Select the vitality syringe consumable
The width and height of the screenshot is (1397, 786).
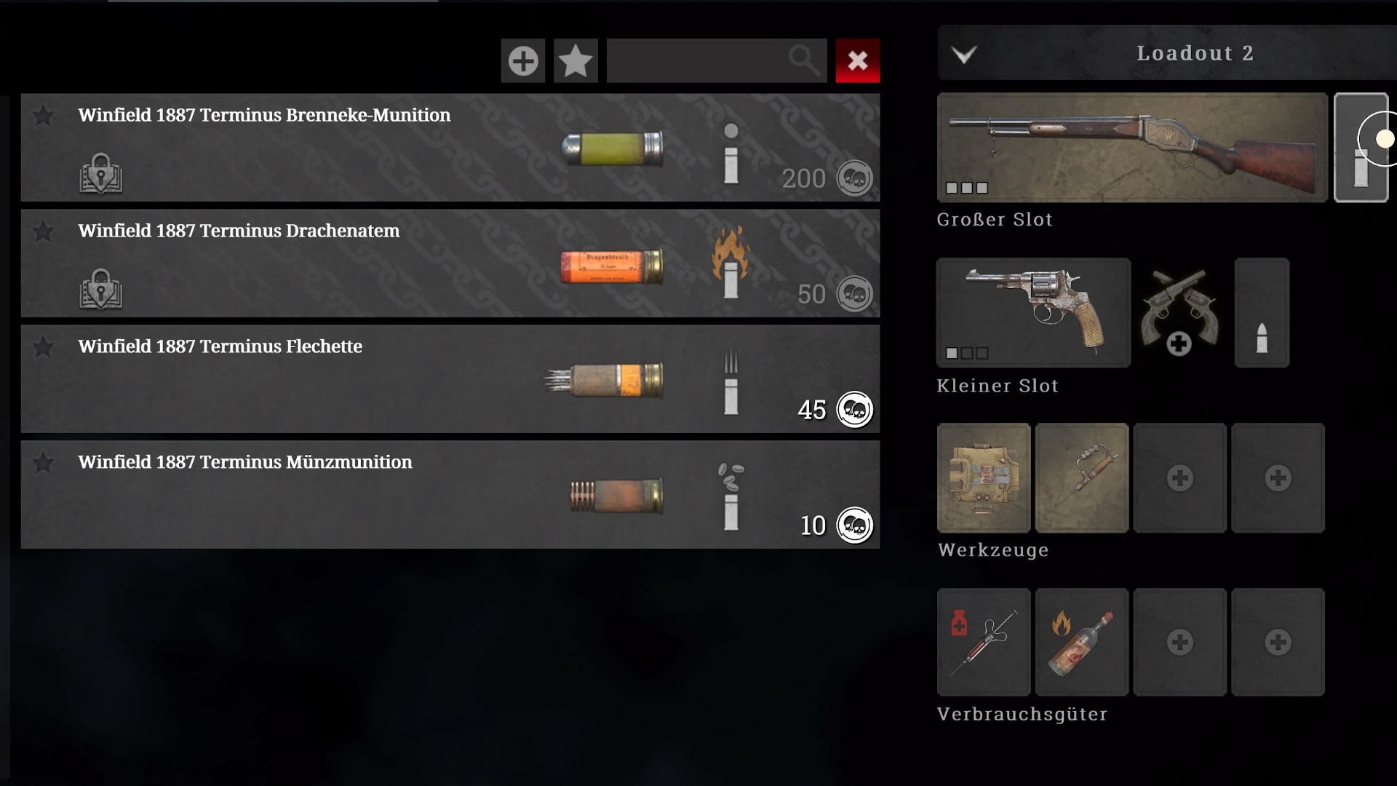point(984,642)
